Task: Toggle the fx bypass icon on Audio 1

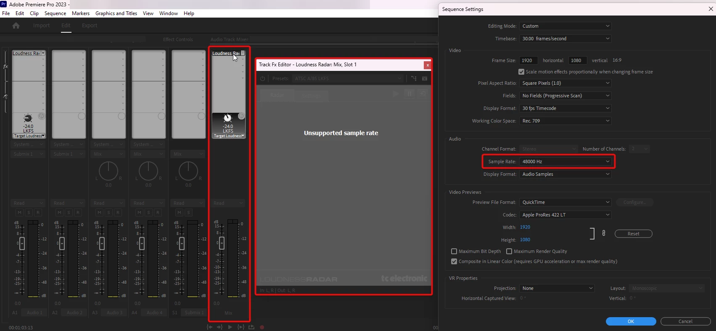Action: coord(42,116)
